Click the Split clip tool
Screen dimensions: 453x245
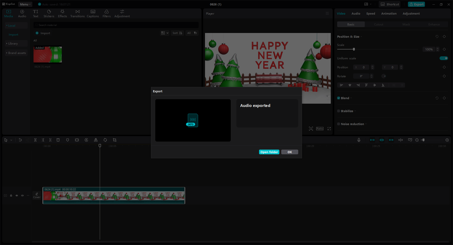click(35, 140)
